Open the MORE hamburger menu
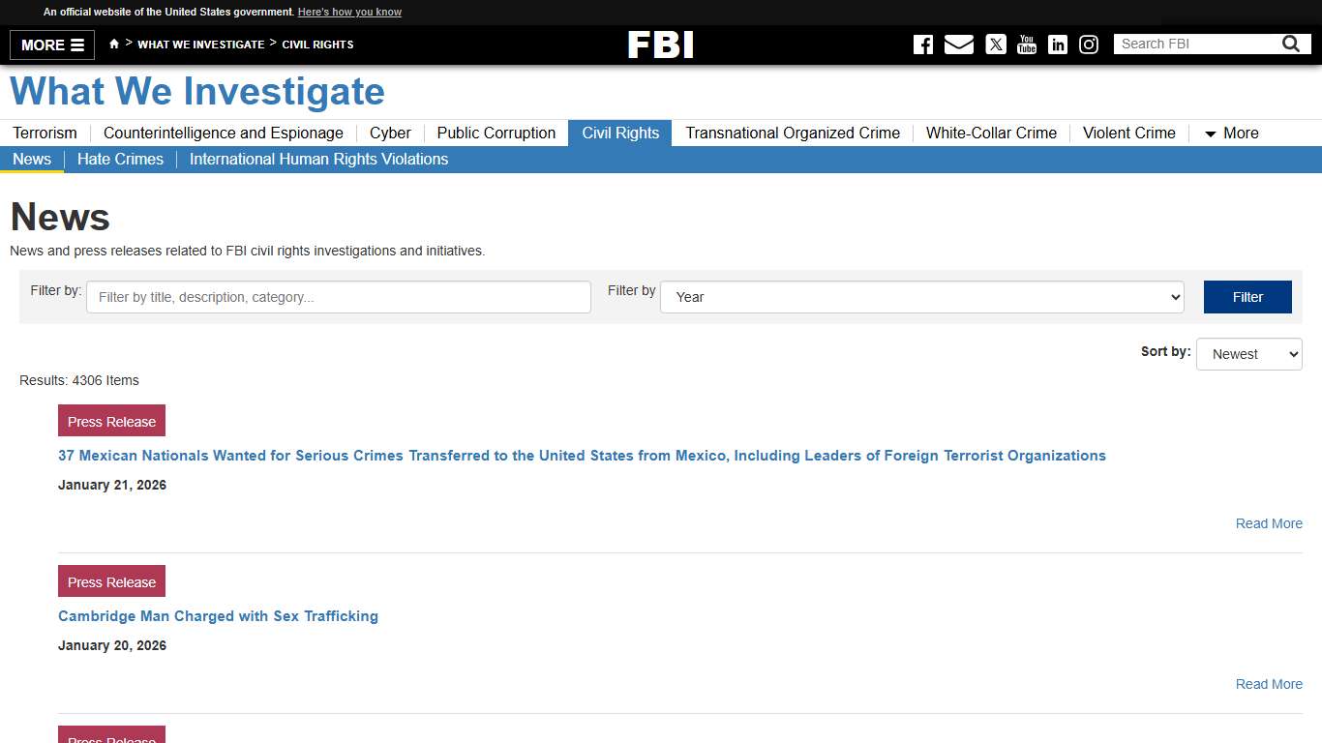This screenshot has width=1322, height=743. 51,45
